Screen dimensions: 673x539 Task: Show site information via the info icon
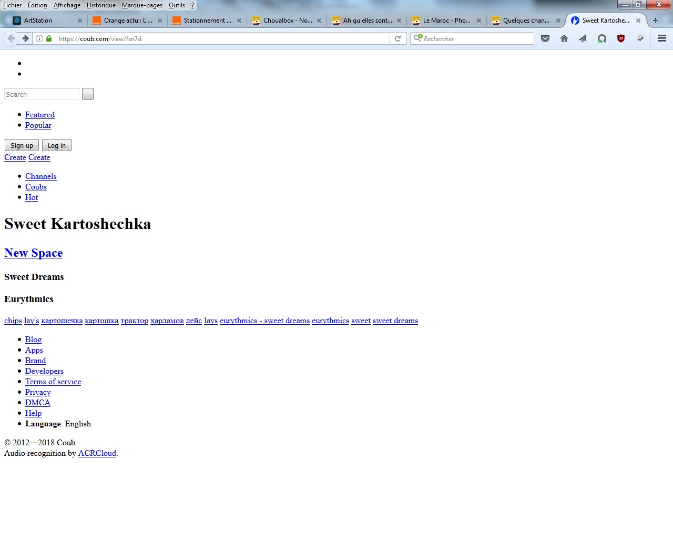39,38
